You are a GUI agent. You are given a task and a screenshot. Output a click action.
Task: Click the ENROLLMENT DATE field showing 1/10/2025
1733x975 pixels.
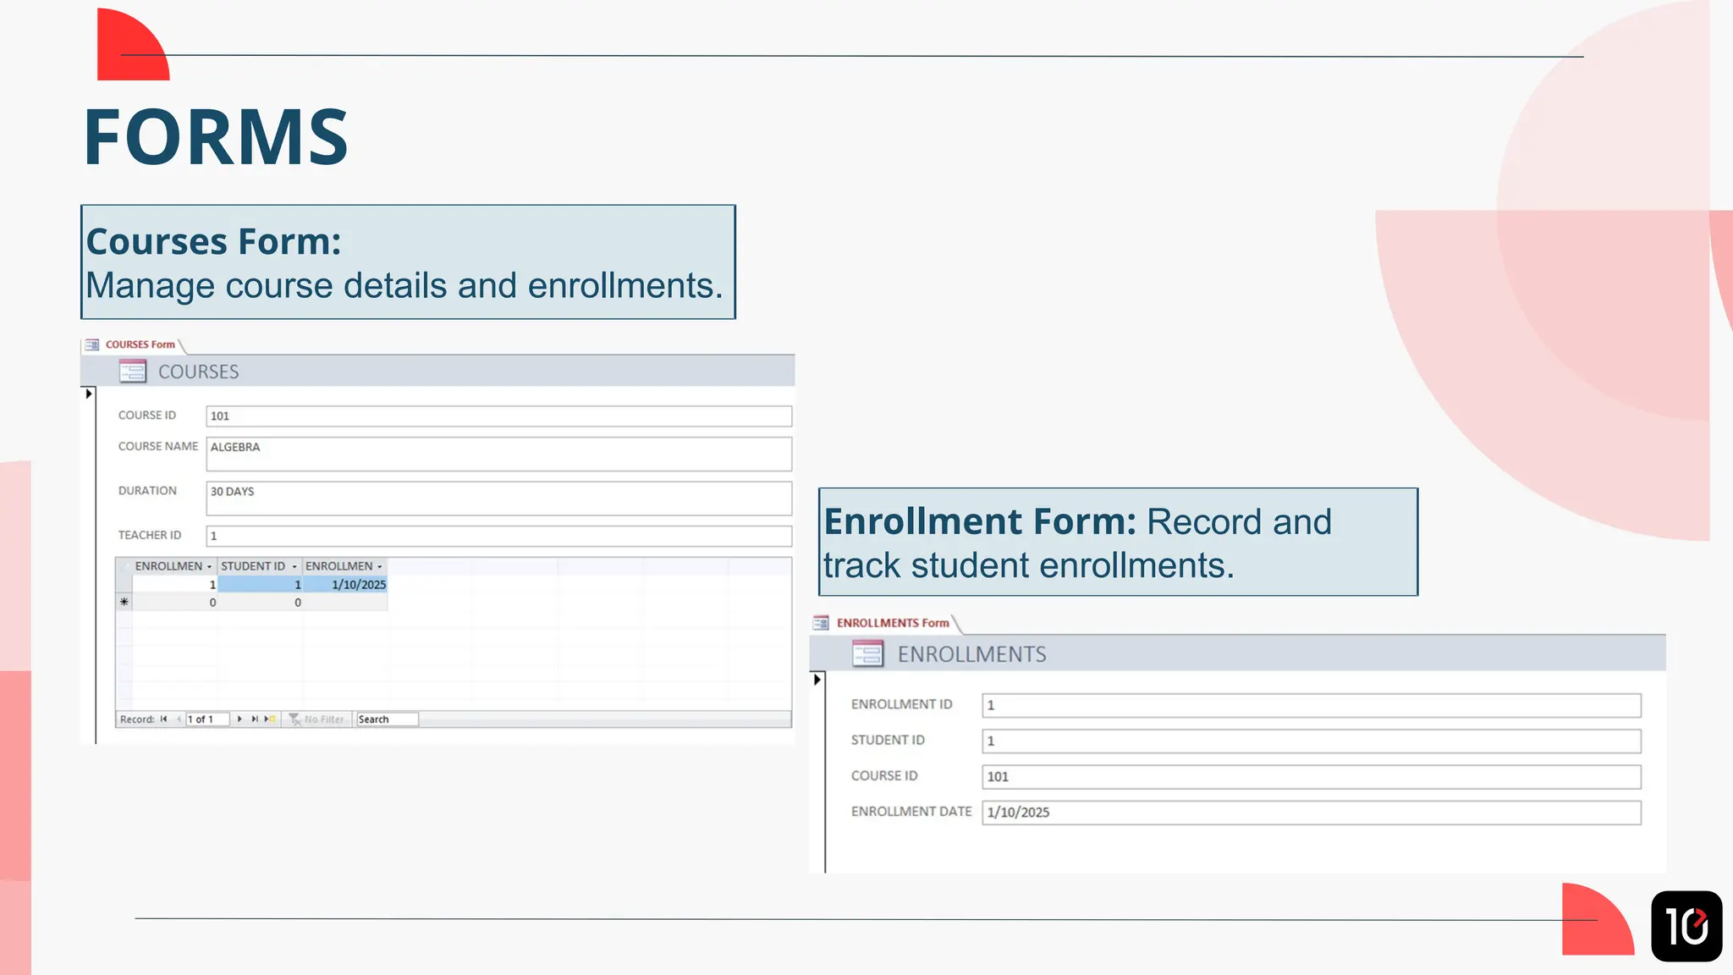1312,812
